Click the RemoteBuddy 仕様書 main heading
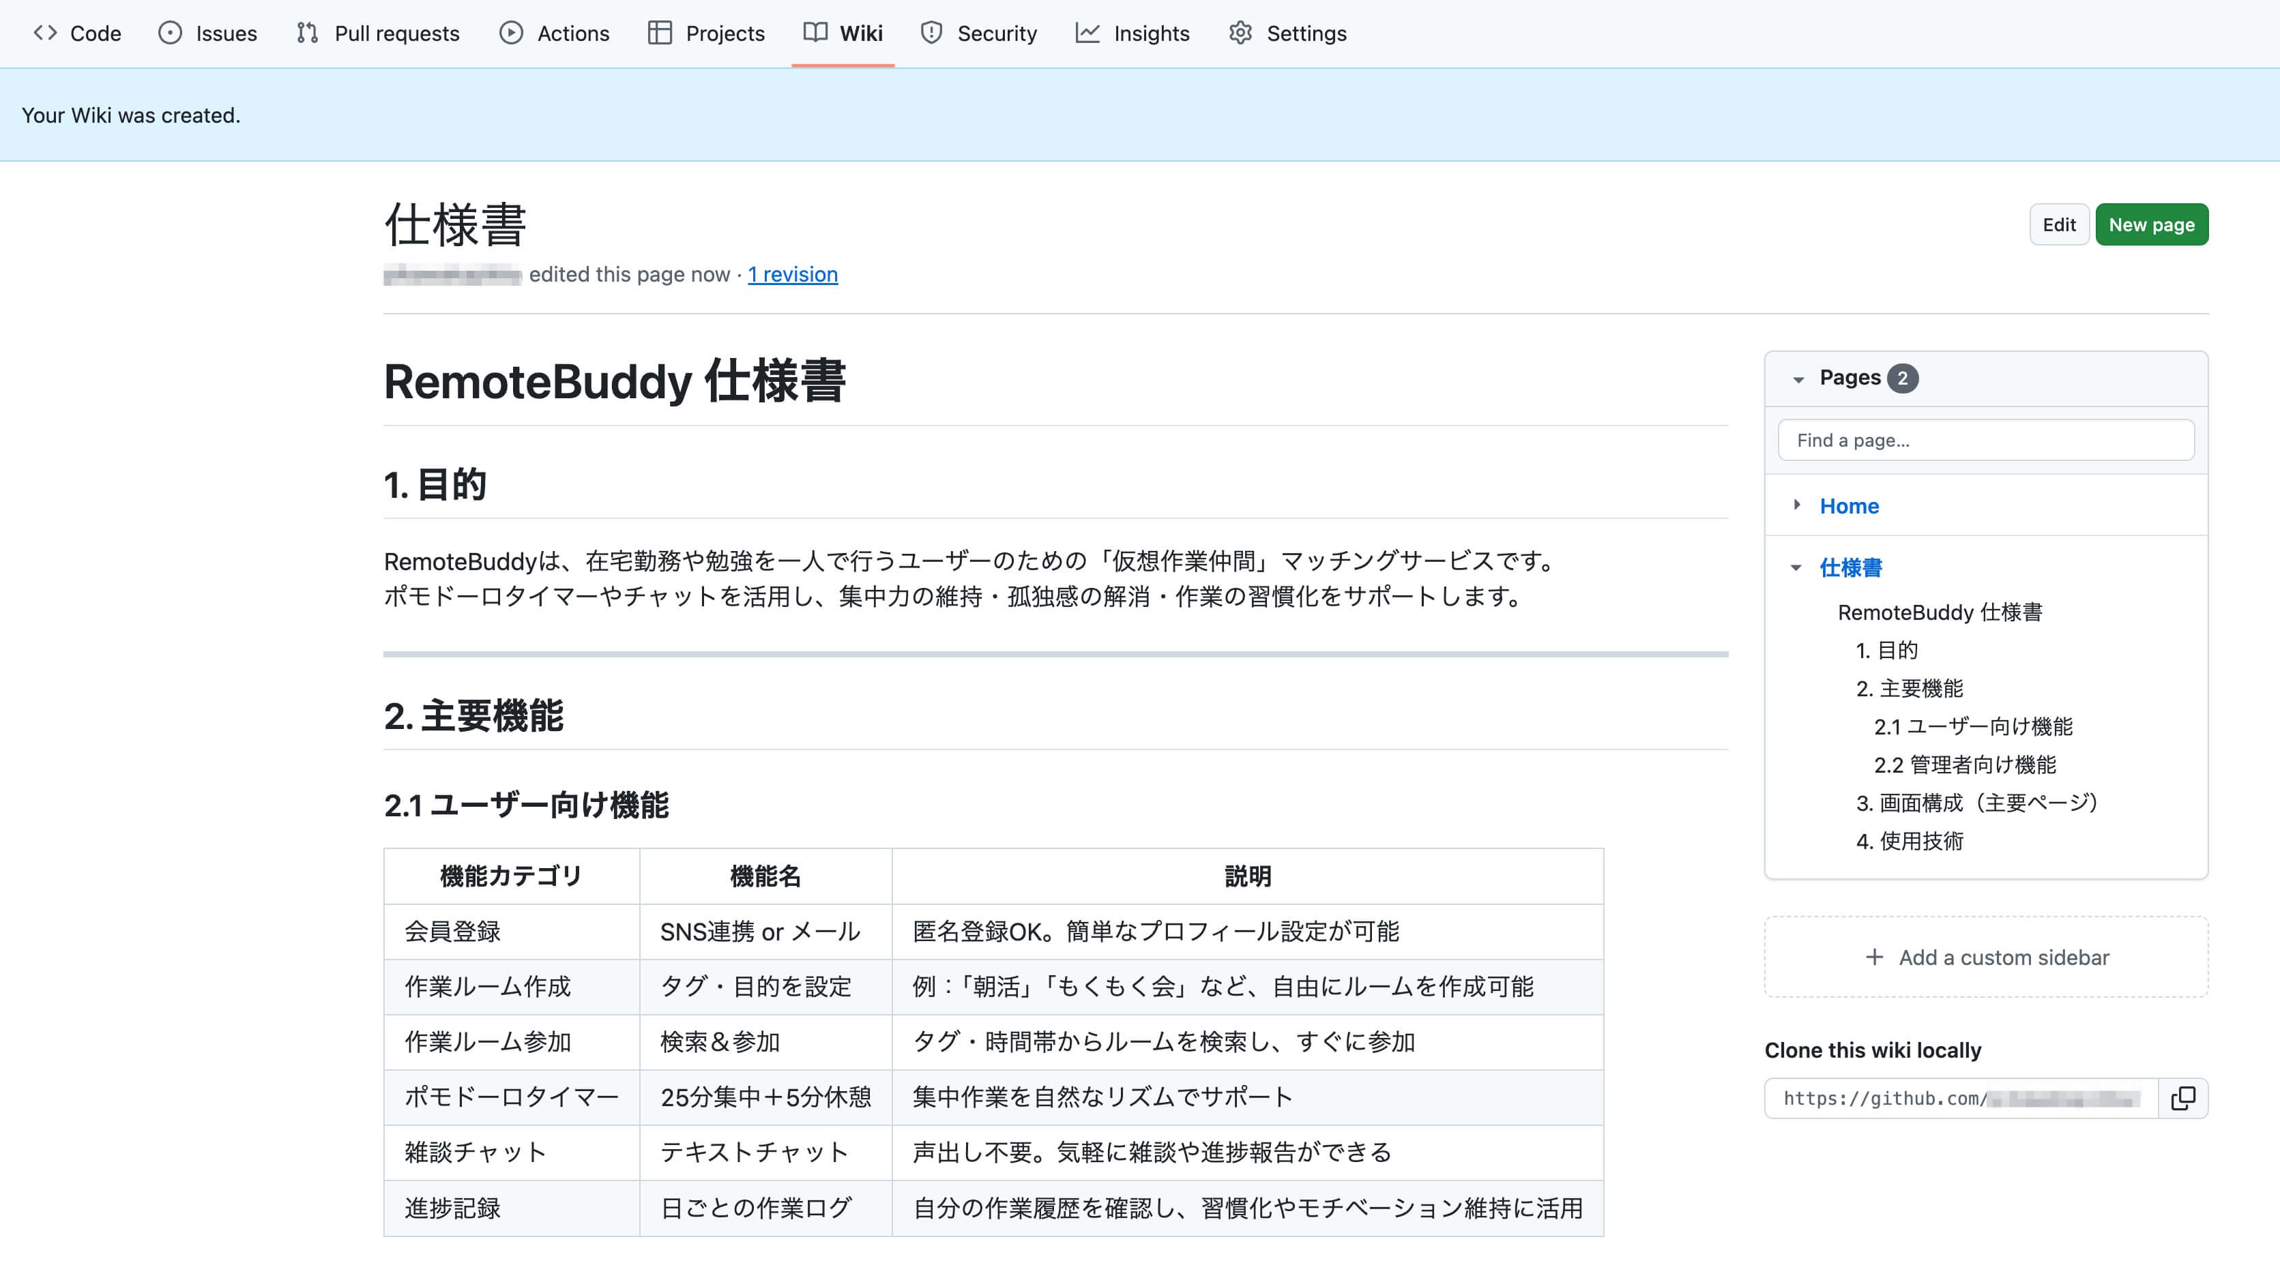Image resolution: width=2280 pixels, height=1263 pixels. coord(614,381)
